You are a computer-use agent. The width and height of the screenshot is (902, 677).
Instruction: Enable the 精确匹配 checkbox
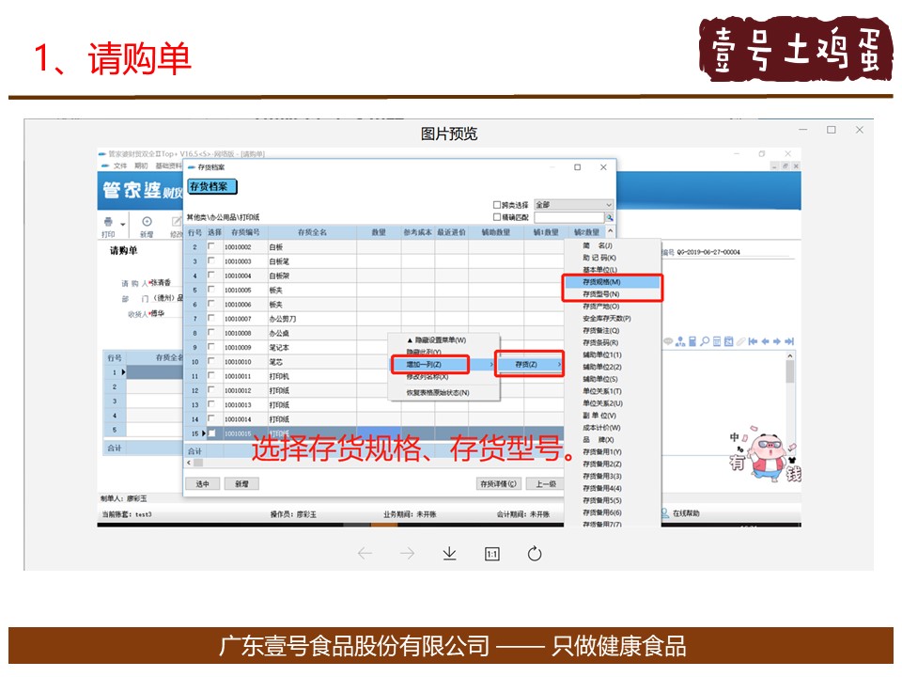(498, 217)
